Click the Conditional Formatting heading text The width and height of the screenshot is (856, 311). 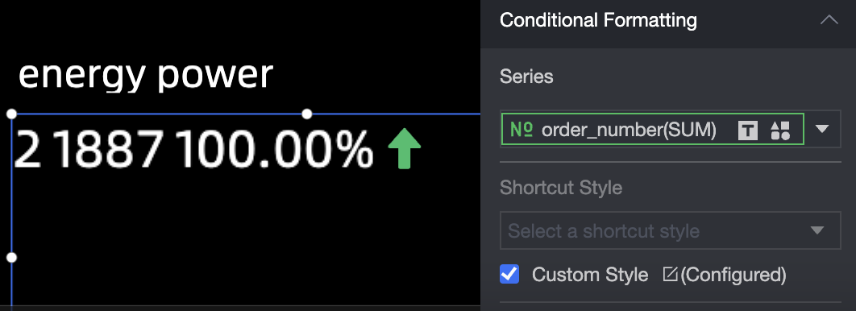click(598, 20)
